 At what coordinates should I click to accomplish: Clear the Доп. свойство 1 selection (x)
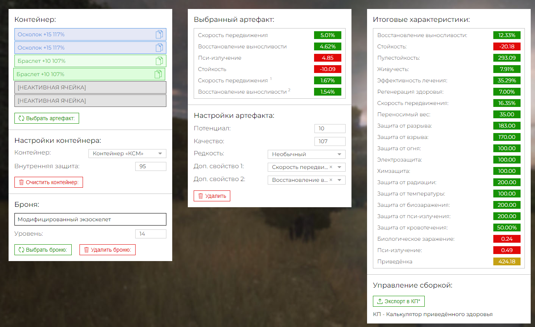331,167
